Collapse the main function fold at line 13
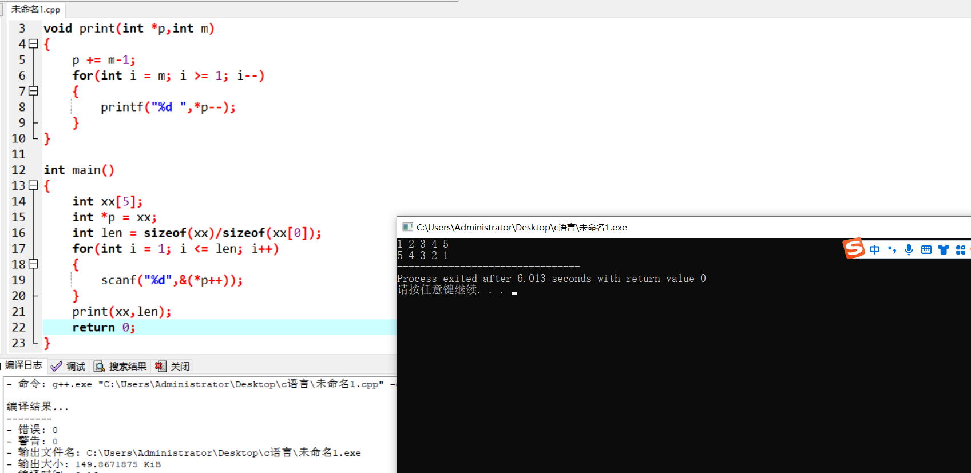 pyautogui.click(x=34, y=185)
